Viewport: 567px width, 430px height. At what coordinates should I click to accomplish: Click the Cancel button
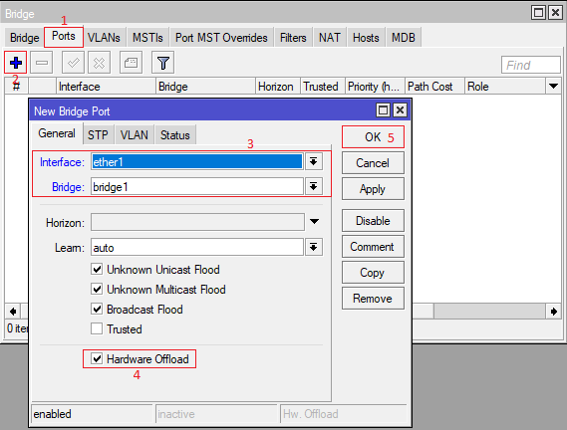tap(373, 163)
